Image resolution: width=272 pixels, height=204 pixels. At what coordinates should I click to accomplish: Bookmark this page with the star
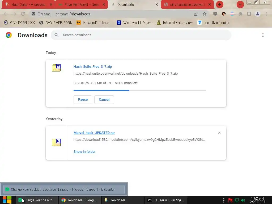pos(205,14)
